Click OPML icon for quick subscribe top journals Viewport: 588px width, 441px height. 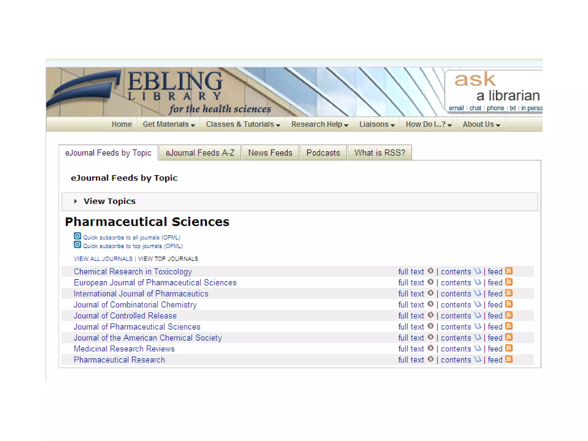pyautogui.click(x=77, y=245)
